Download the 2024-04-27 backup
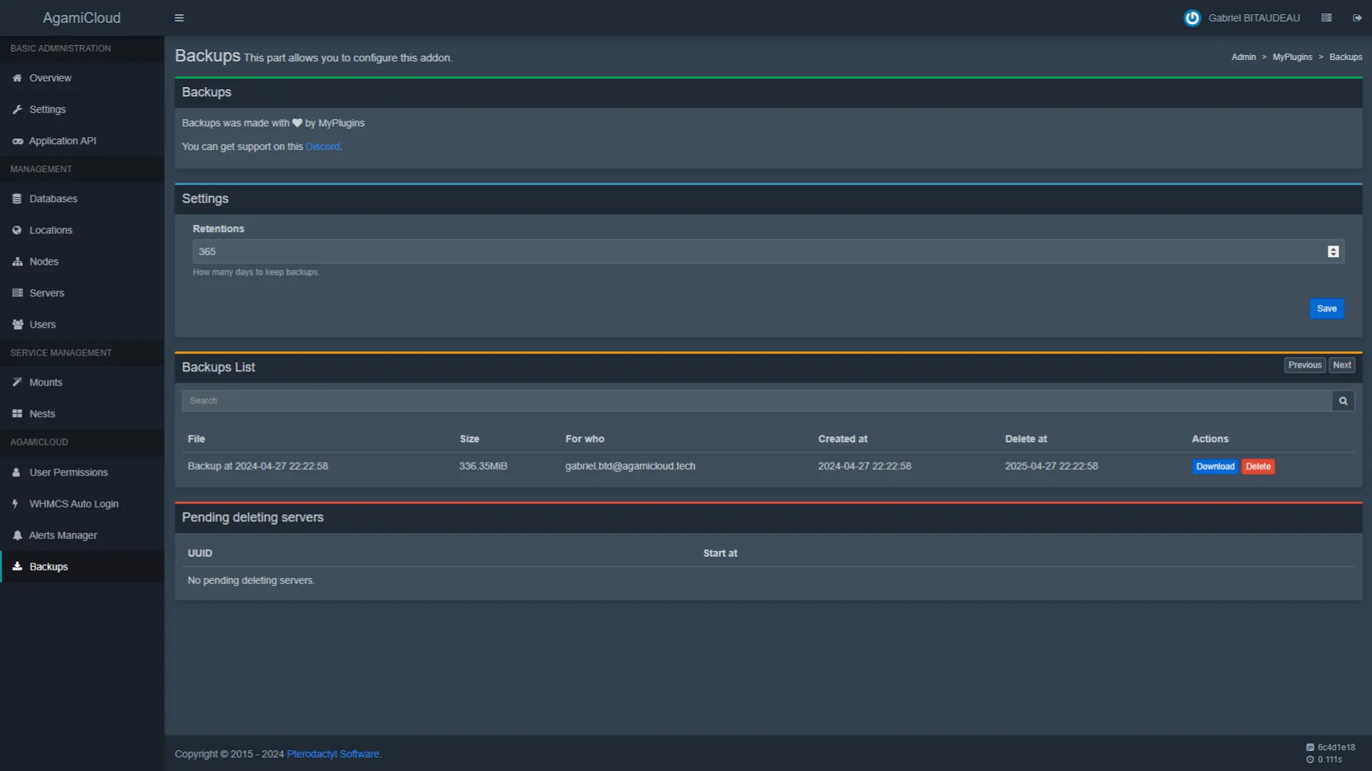1372x771 pixels. 1215,466
